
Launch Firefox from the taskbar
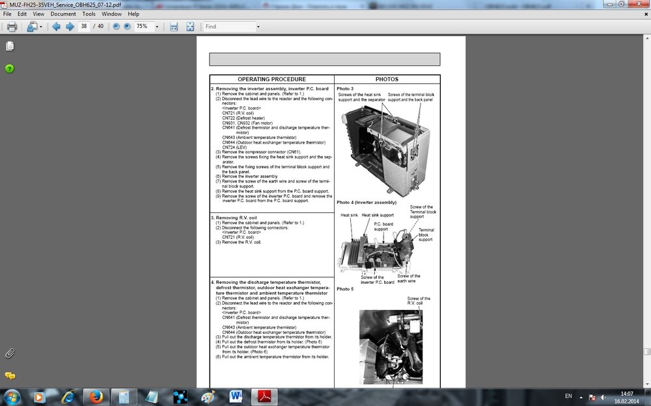pyautogui.click(x=96, y=396)
